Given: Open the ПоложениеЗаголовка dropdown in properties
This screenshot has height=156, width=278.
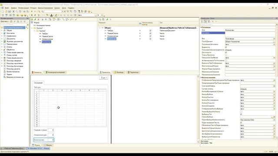Looking at the screenshot, I should point(274,44).
